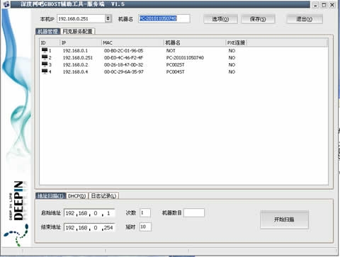
Task: Click machine name PC002ST
Action: coord(175,64)
